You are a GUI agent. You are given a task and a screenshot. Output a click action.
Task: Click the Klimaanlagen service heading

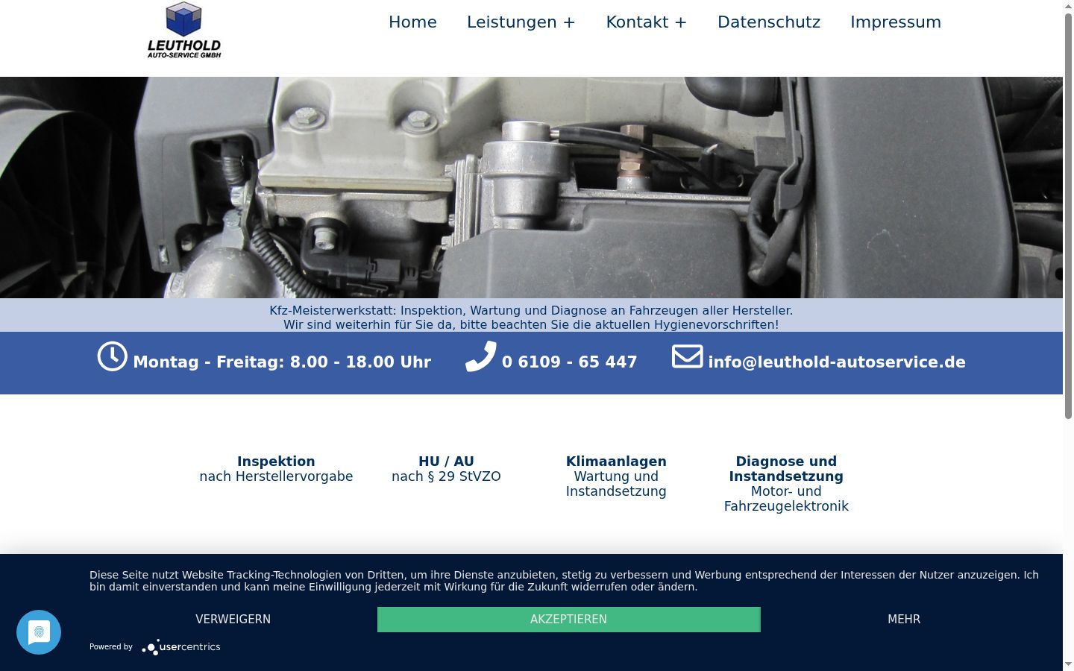pos(616,461)
